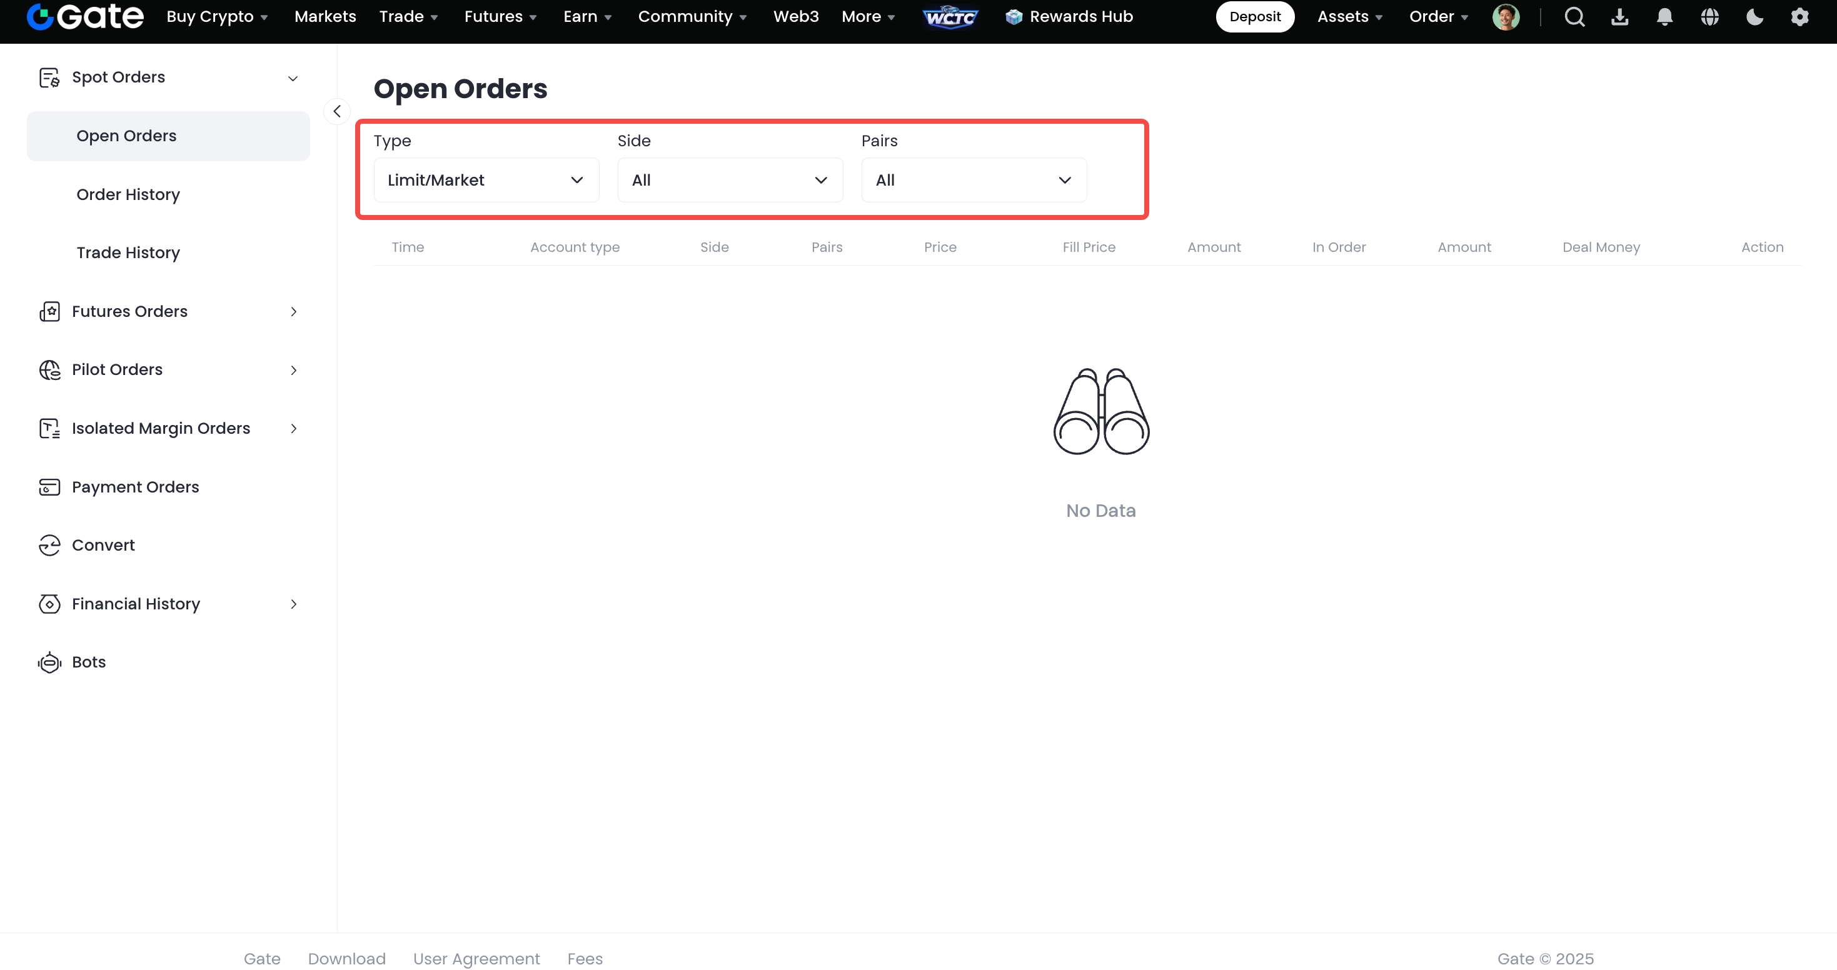Open the settings gear icon
The width and height of the screenshot is (1837, 970).
(1799, 17)
